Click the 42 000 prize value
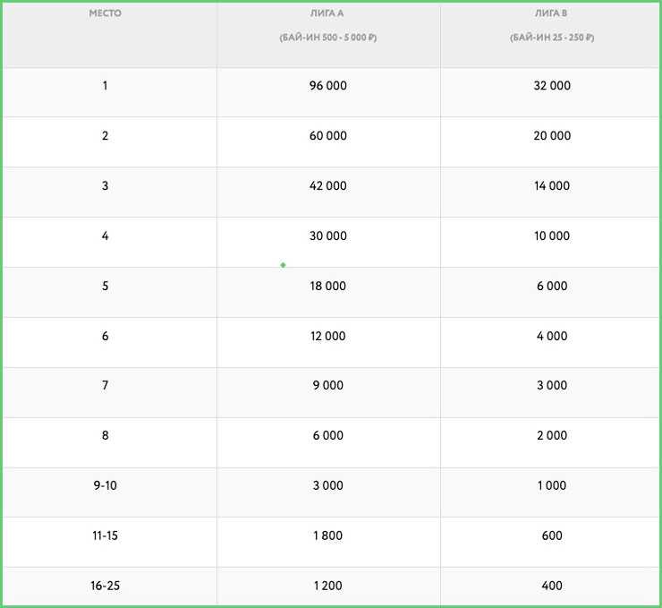The image size is (662, 608). tap(327, 186)
